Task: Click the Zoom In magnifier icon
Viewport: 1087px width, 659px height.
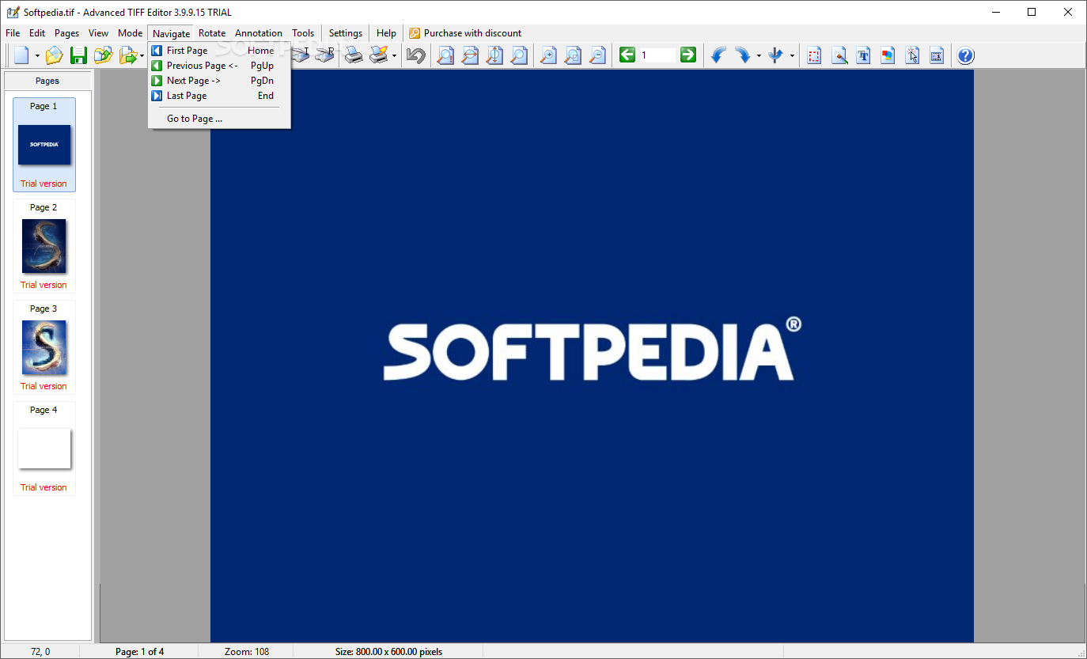Action: (548, 55)
